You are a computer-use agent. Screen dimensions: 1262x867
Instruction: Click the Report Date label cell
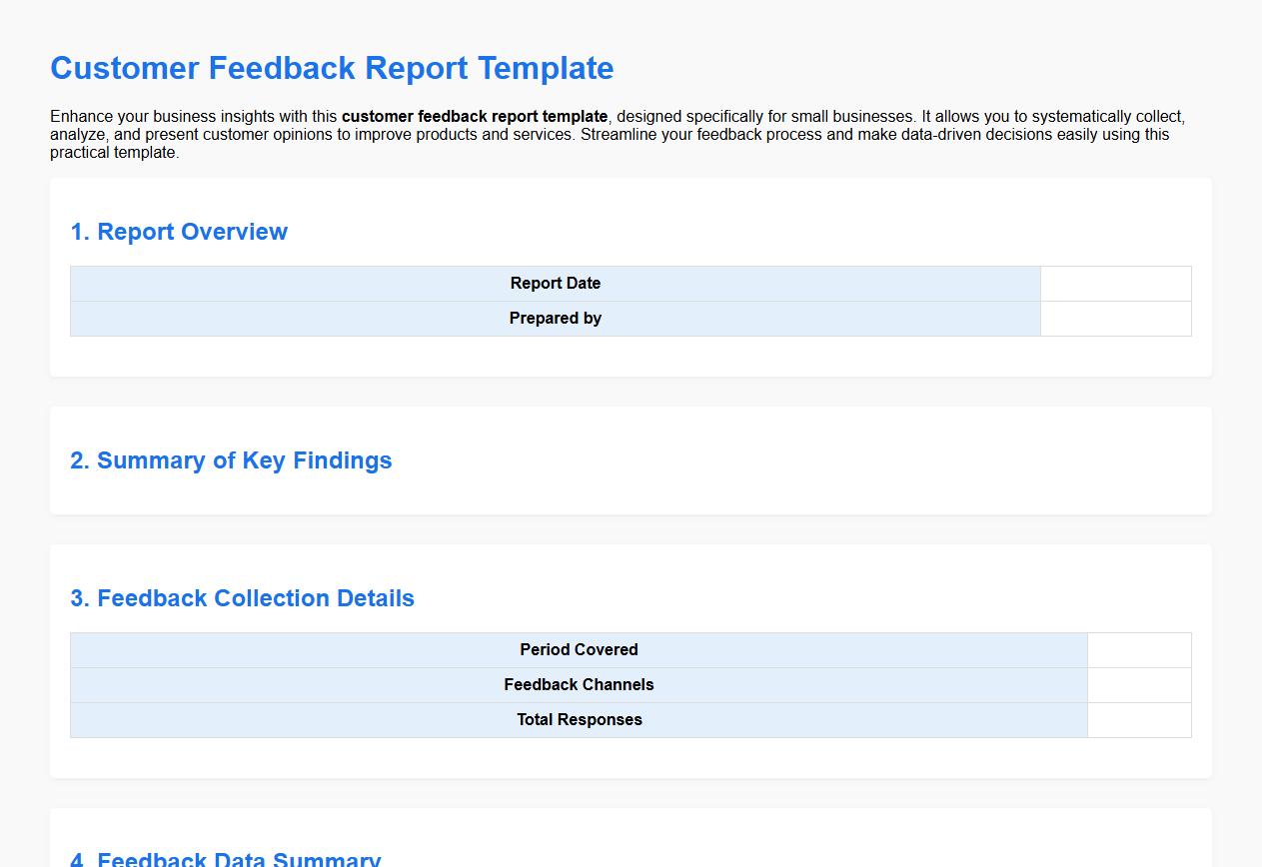point(556,284)
